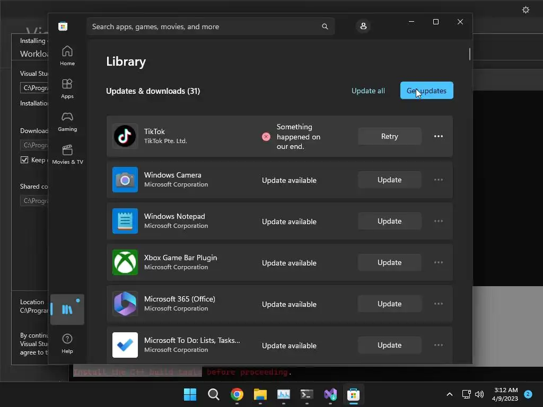Click the Windows Camera app icon
Viewport: 543px width, 407px height.
pyautogui.click(x=125, y=180)
